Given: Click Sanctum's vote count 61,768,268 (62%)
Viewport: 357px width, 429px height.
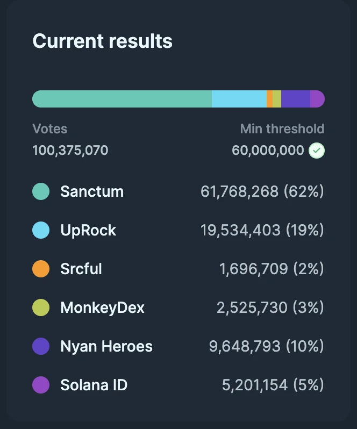Looking at the screenshot, I should [262, 191].
